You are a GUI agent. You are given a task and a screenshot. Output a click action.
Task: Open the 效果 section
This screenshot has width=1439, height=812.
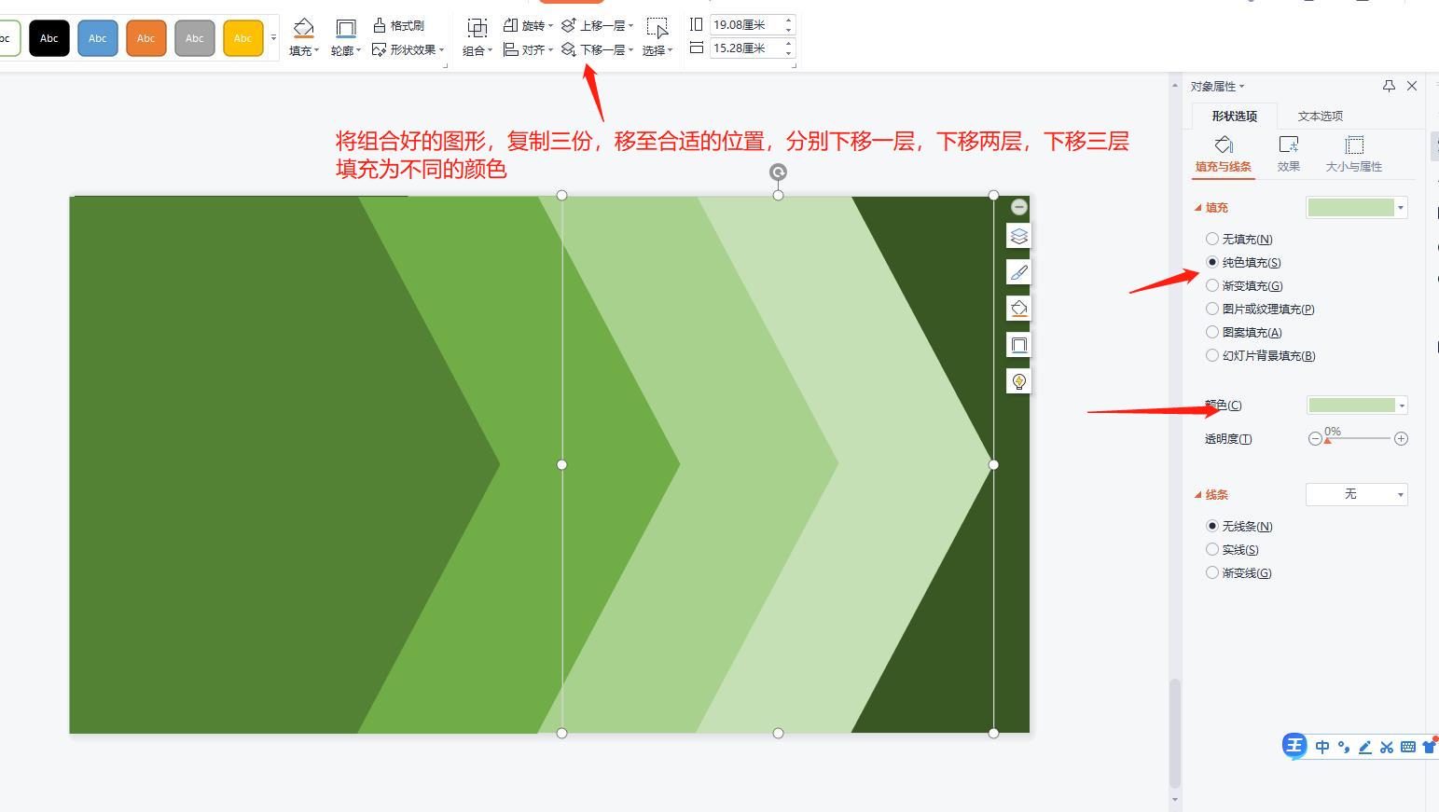click(x=1289, y=155)
